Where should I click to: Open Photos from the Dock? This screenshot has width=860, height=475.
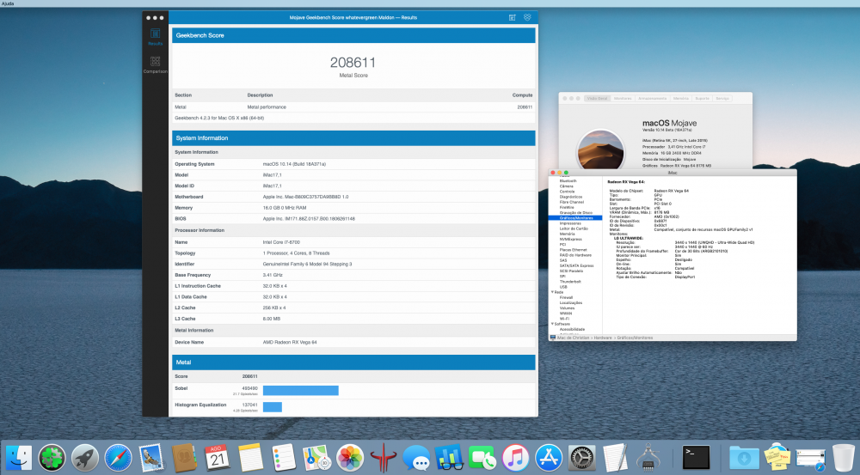350,458
